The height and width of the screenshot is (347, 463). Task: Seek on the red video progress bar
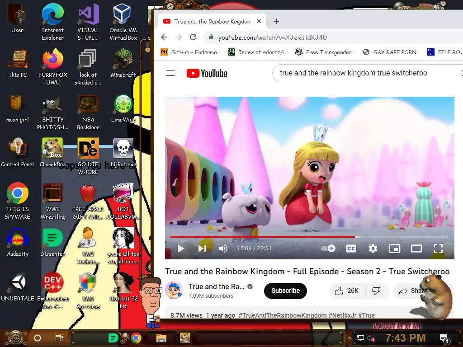309,237
